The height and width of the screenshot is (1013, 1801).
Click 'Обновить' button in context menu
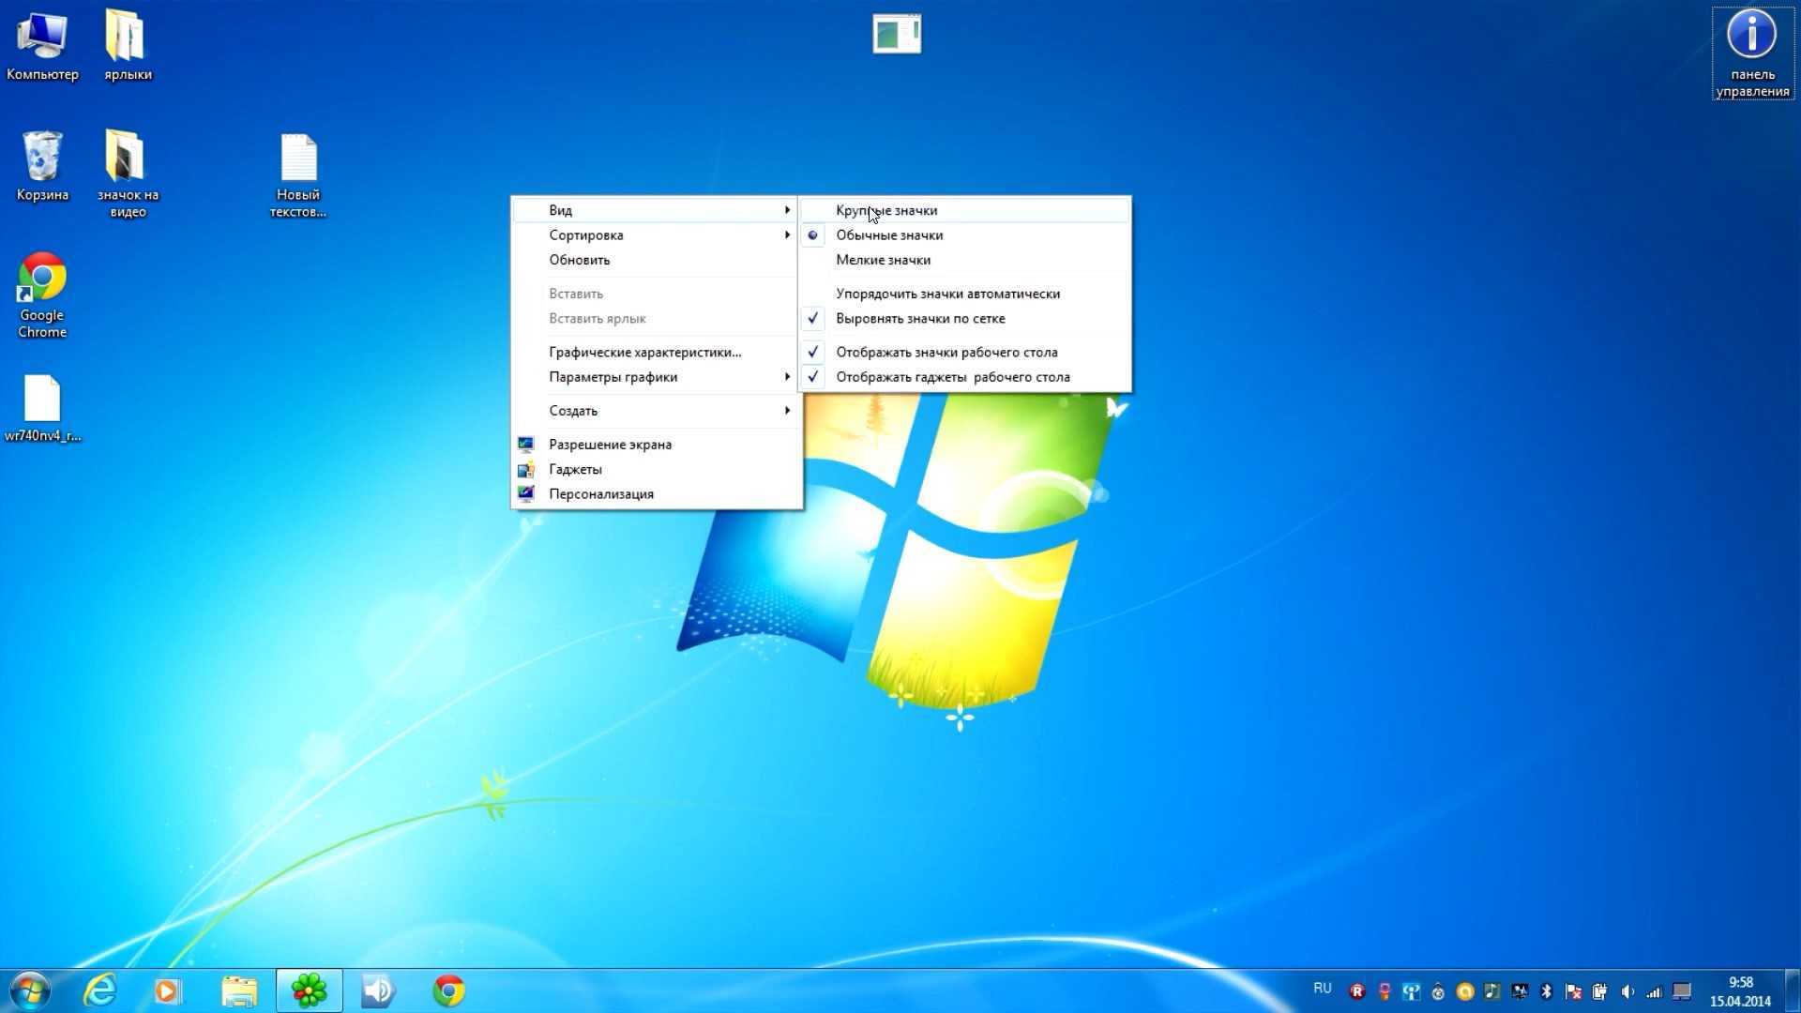pyautogui.click(x=579, y=260)
